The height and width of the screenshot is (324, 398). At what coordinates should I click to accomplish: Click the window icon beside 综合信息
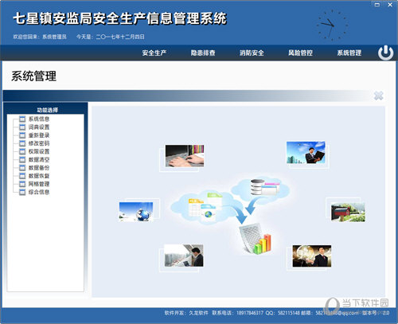(x=22, y=192)
